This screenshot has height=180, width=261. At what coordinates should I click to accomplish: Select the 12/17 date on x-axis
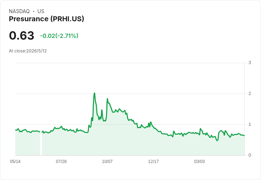click(x=153, y=161)
